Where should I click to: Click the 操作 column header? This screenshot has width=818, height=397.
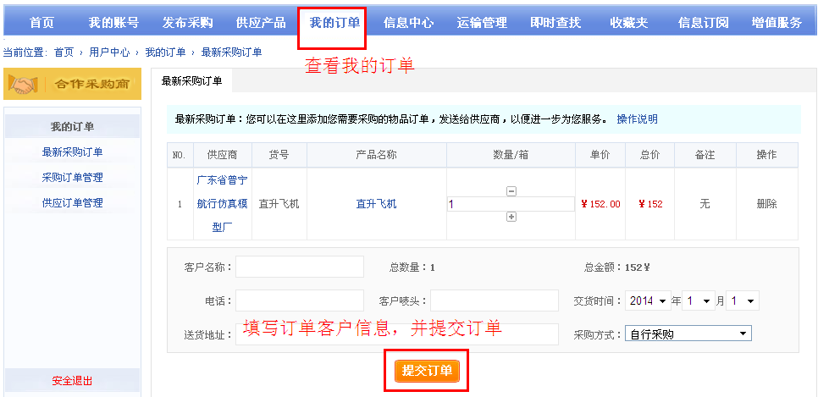pos(767,155)
